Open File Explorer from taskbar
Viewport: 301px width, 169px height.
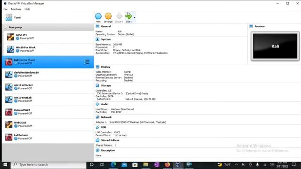coord(146,165)
